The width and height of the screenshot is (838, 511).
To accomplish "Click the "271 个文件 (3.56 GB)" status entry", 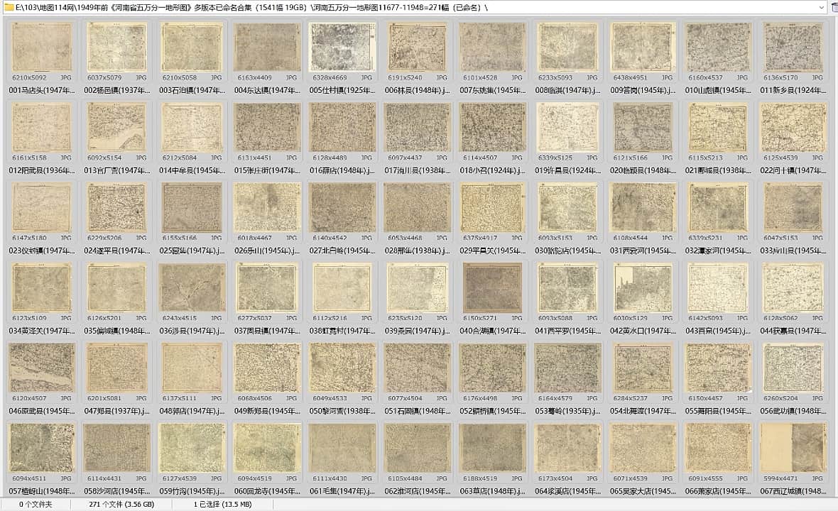I will coord(121,504).
